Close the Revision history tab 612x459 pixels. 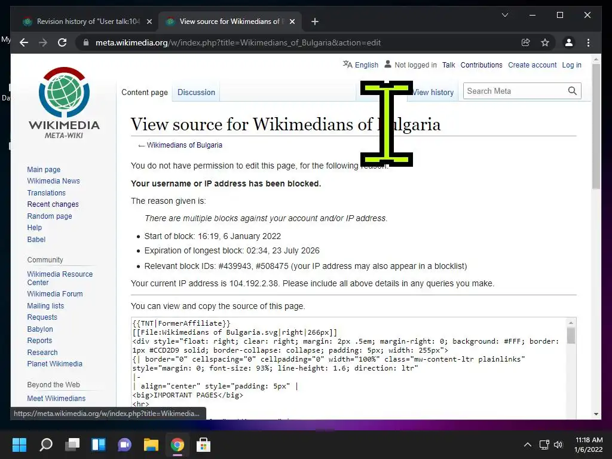[149, 22]
